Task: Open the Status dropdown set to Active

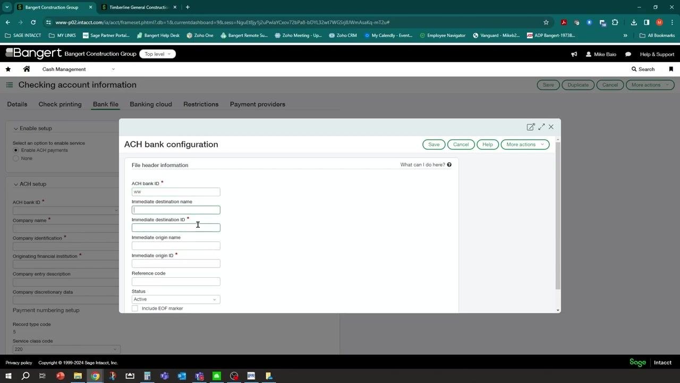Action: pos(176,299)
